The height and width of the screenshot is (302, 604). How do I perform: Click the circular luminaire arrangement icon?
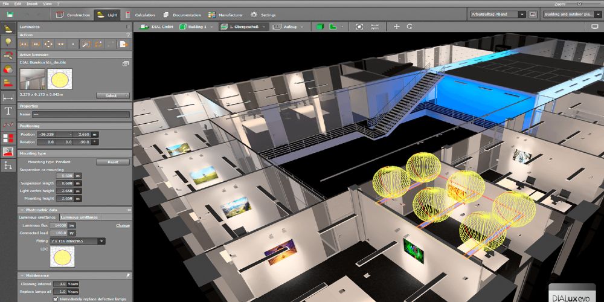tap(50, 44)
